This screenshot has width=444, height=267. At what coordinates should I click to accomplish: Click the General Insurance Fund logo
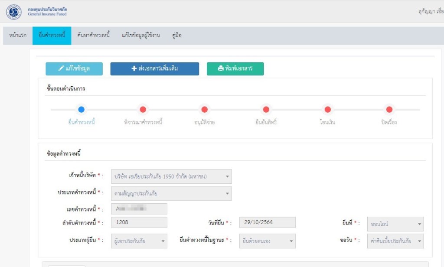pyautogui.click(x=14, y=12)
